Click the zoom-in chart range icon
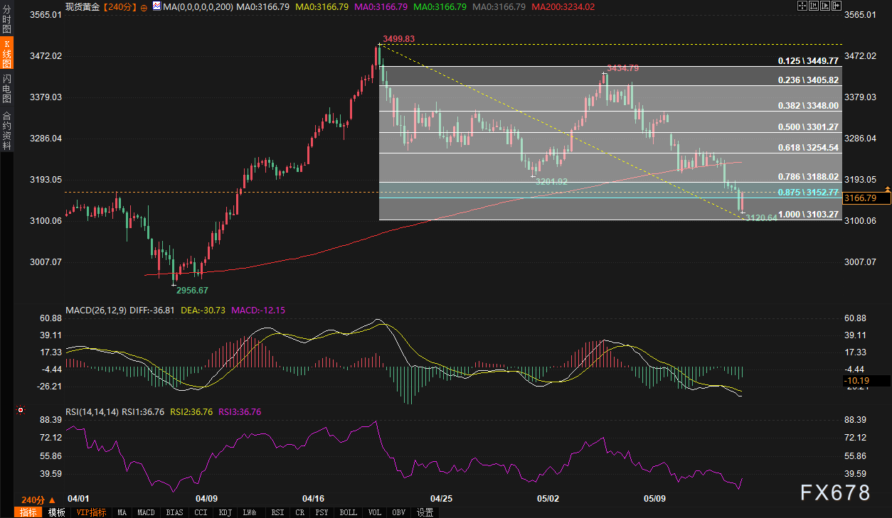The width and height of the screenshot is (892, 518). (812, 6)
